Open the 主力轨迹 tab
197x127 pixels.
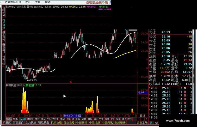point(31,123)
